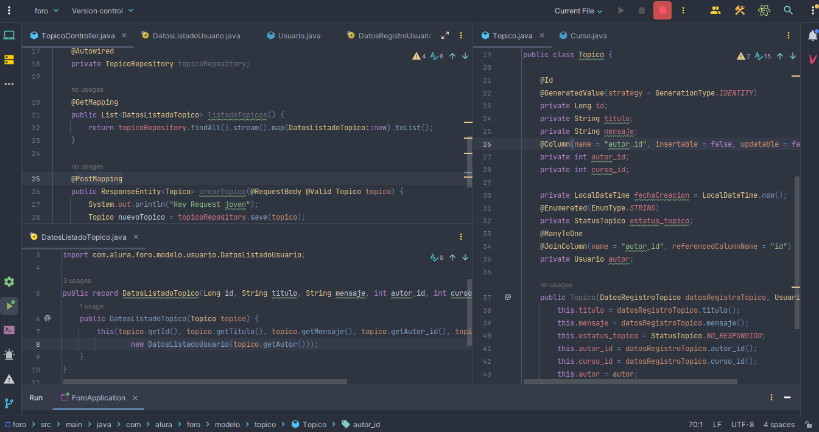
Task: Expand the foro project dropdown
Action: coord(46,10)
